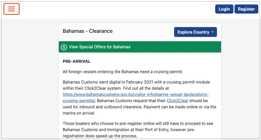Click the dollar sign special offers icon
Image resolution: width=261 pixels, height=140 pixels.
(64, 47)
